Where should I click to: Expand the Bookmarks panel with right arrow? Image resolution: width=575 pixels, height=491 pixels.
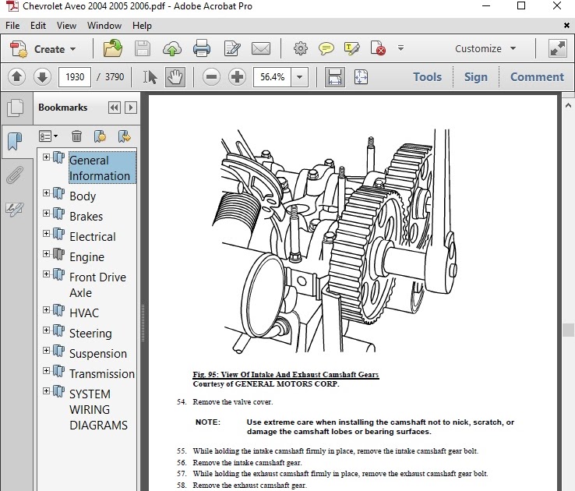pos(131,108)
